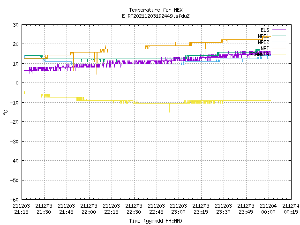Image resolution: width=300 pixels, height=225 pixels.
Task: Click the y-axis tick label -10
Action: tap(15, 103)
